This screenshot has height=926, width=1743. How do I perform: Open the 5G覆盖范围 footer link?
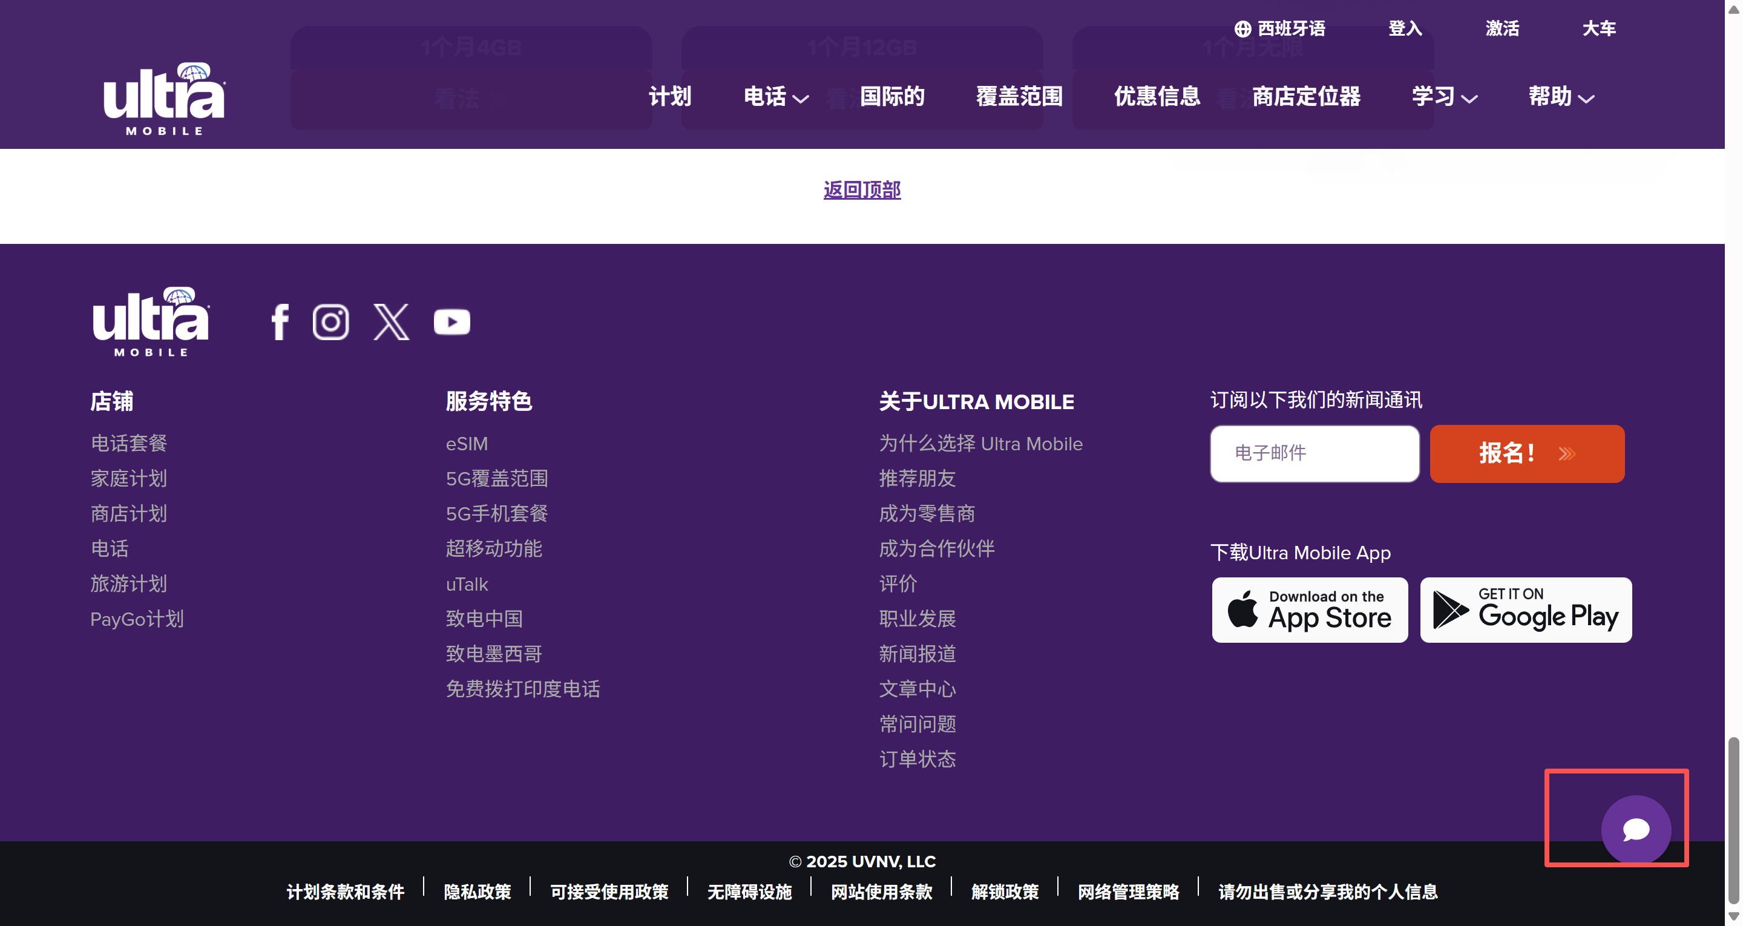pyautogui.click(x=497, y=479)
